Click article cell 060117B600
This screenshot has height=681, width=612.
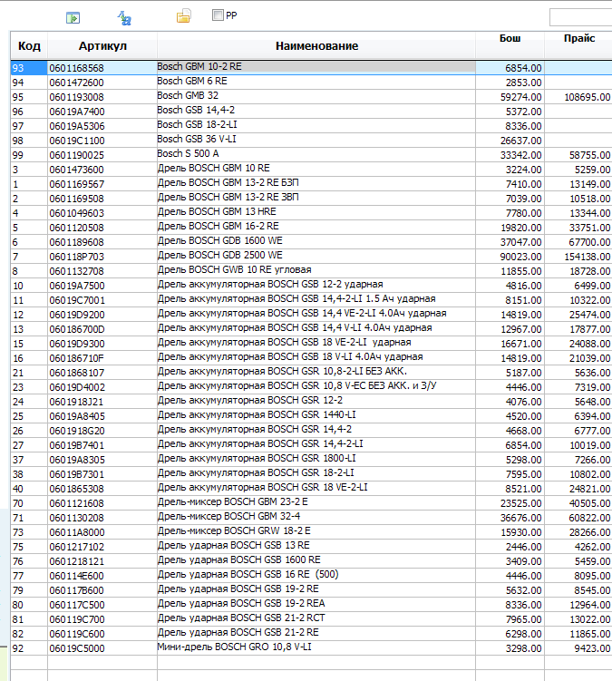[102, 589]
